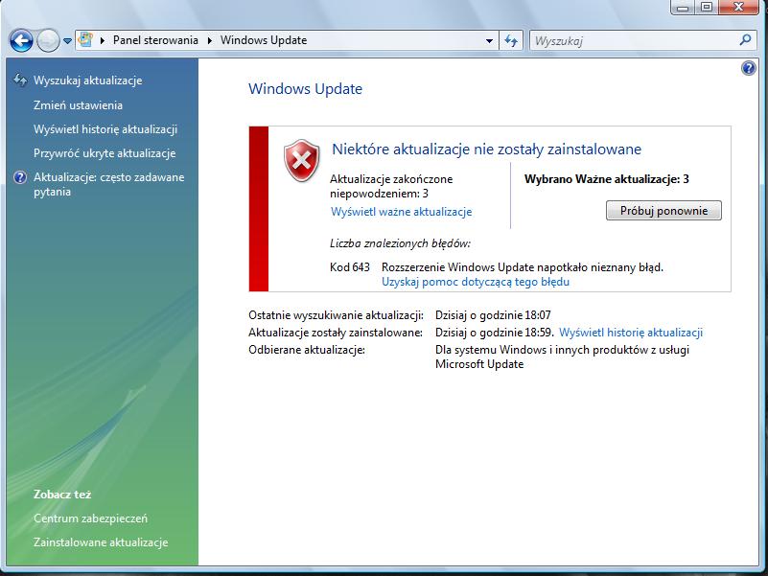Minimize the Windows Update window
This screenshot has width=768, height=576.
click(x=683, y=7)
